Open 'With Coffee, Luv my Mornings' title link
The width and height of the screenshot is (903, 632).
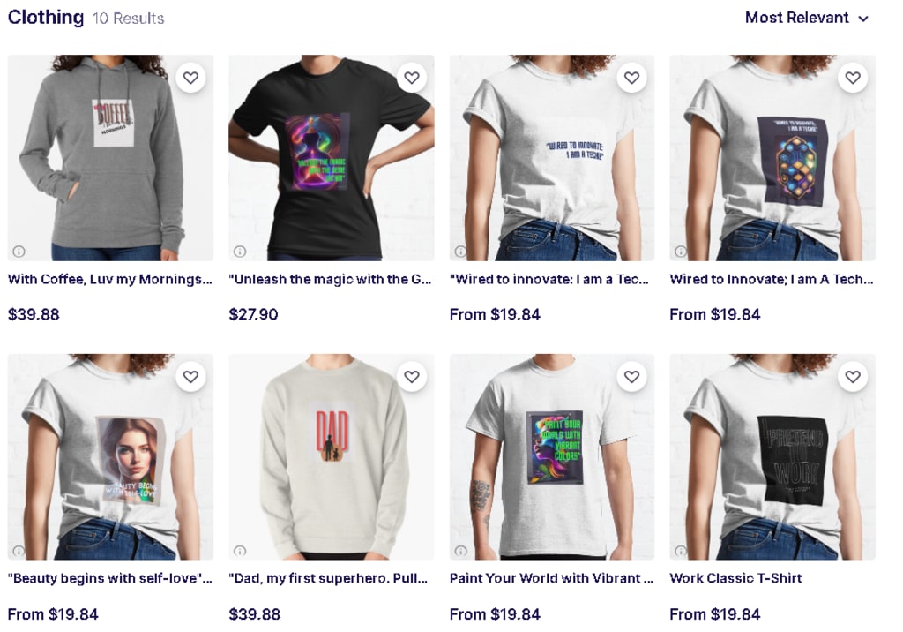coord(110,279)
